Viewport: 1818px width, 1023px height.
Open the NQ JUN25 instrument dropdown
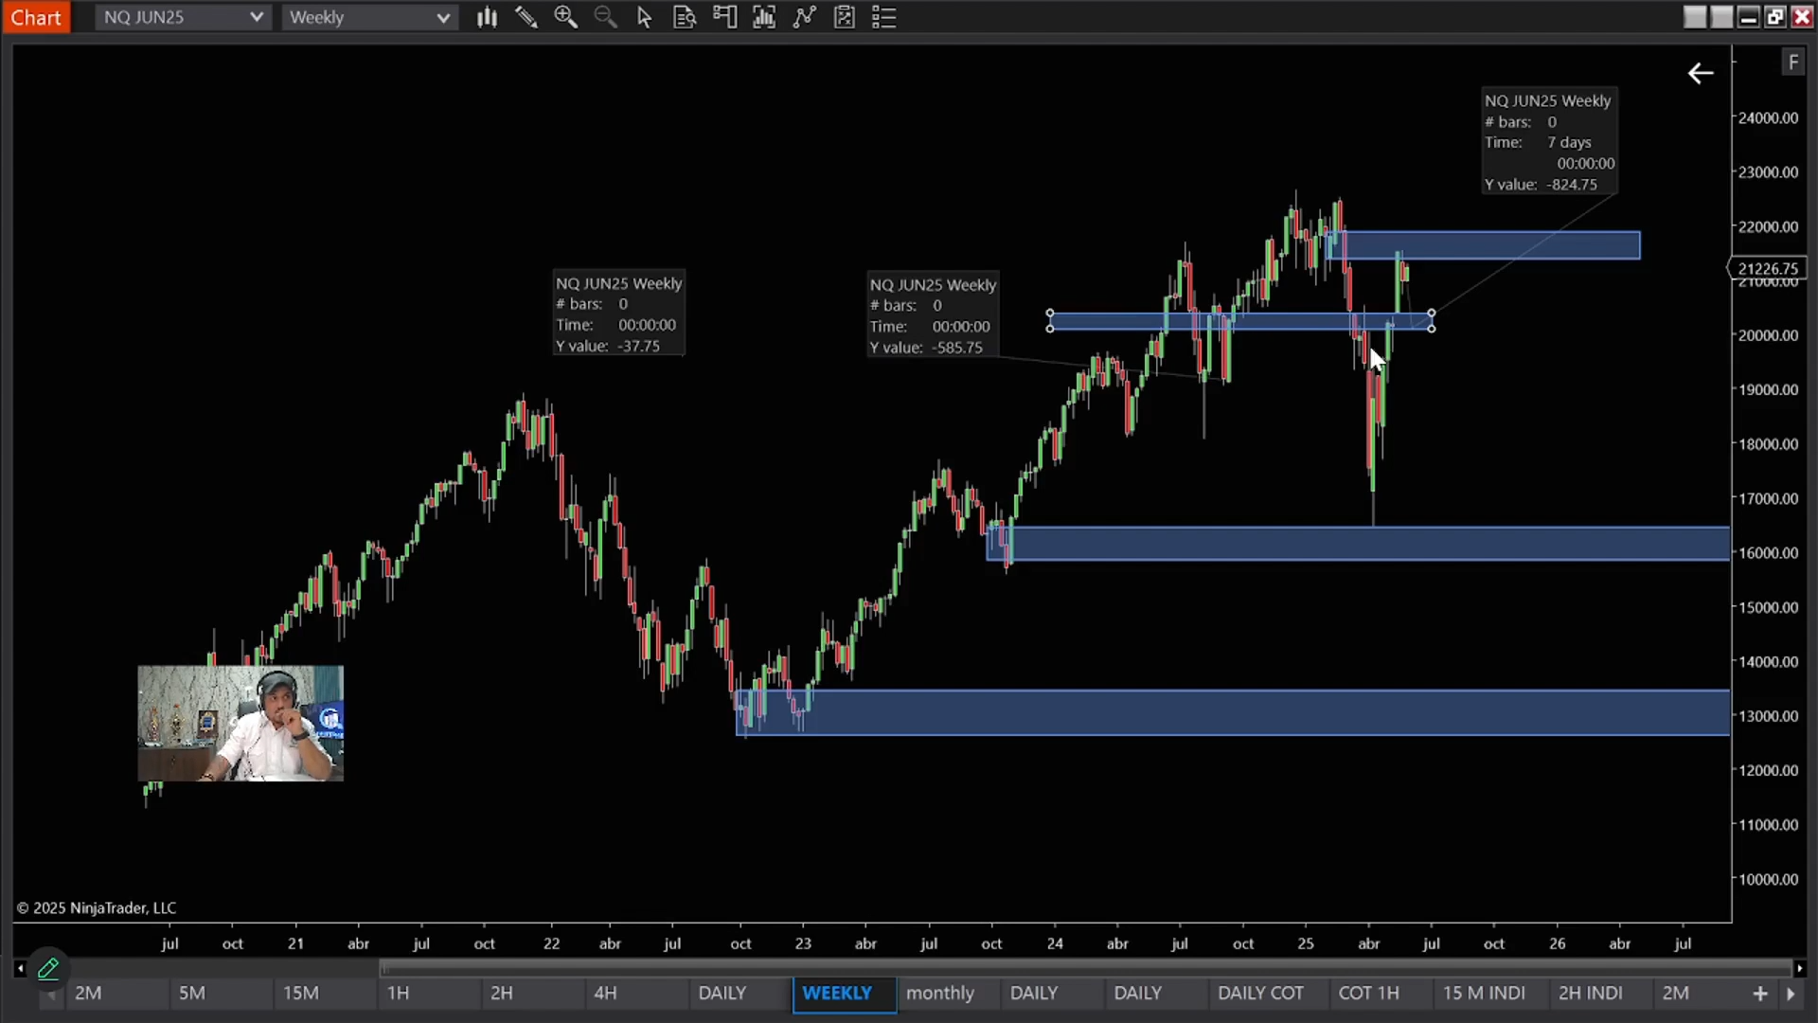click(x=184, y=17)
